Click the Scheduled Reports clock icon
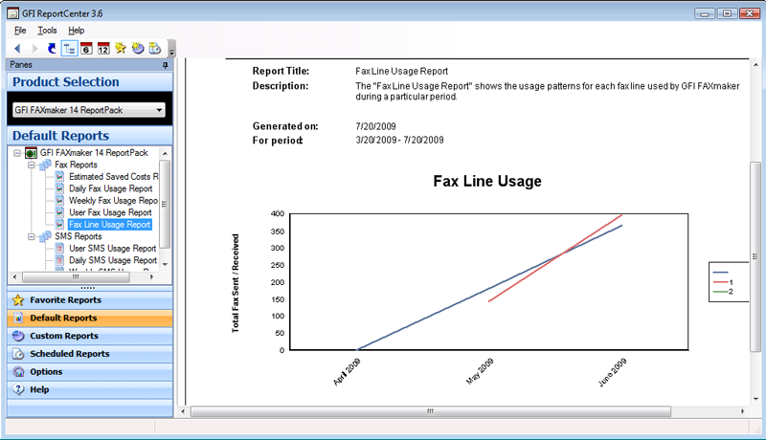 coord(18,354)
